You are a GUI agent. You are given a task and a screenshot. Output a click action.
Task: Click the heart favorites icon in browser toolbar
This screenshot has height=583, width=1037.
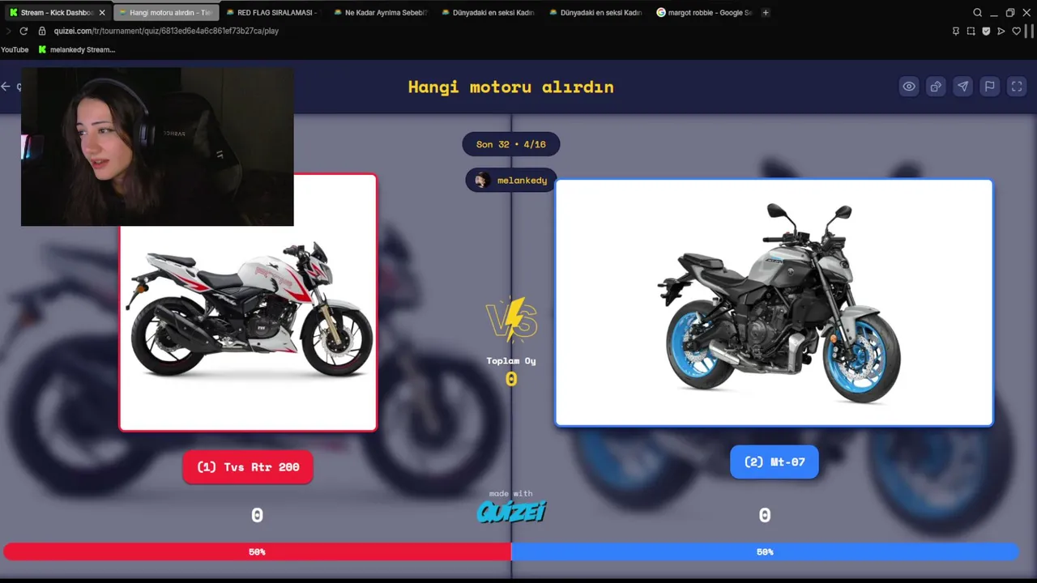[1016, 31]
